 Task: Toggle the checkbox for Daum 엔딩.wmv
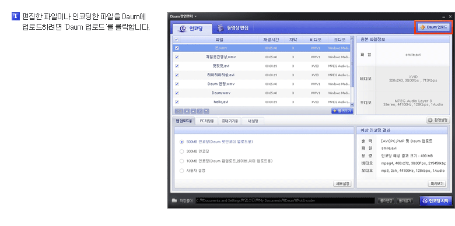177,84
